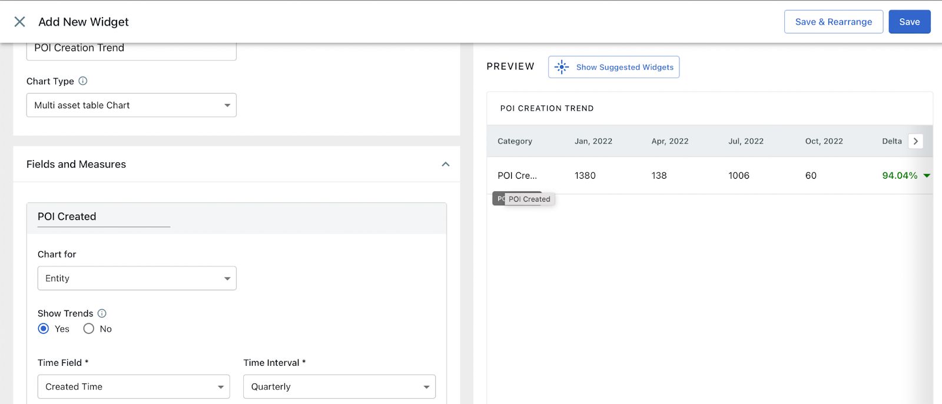This screenshot has width=942, height=404.
Task: Open the Chart for Entity dropdown
Action: 137,278
